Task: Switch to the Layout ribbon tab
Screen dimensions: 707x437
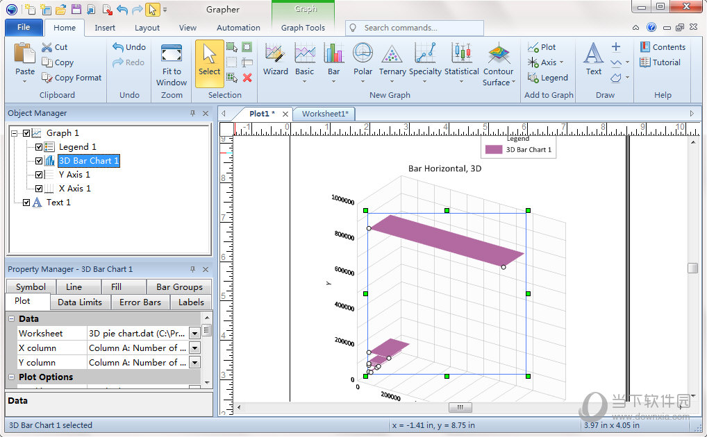Action: [147, 28]
